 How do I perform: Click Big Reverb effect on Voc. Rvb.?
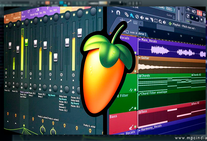click(x=52, y=95)
